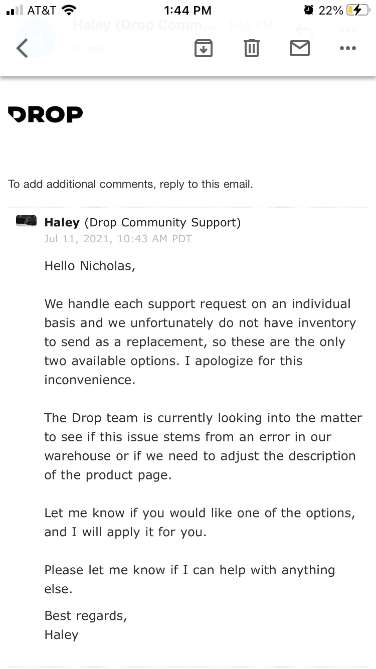This screenshot has width=376, height=669.
Task: Tap the alarm clock status icon
Action: 309,10
